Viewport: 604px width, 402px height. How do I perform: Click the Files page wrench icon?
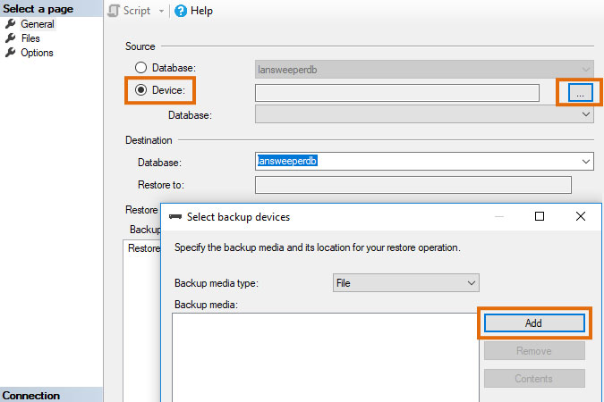pos(11,38)
